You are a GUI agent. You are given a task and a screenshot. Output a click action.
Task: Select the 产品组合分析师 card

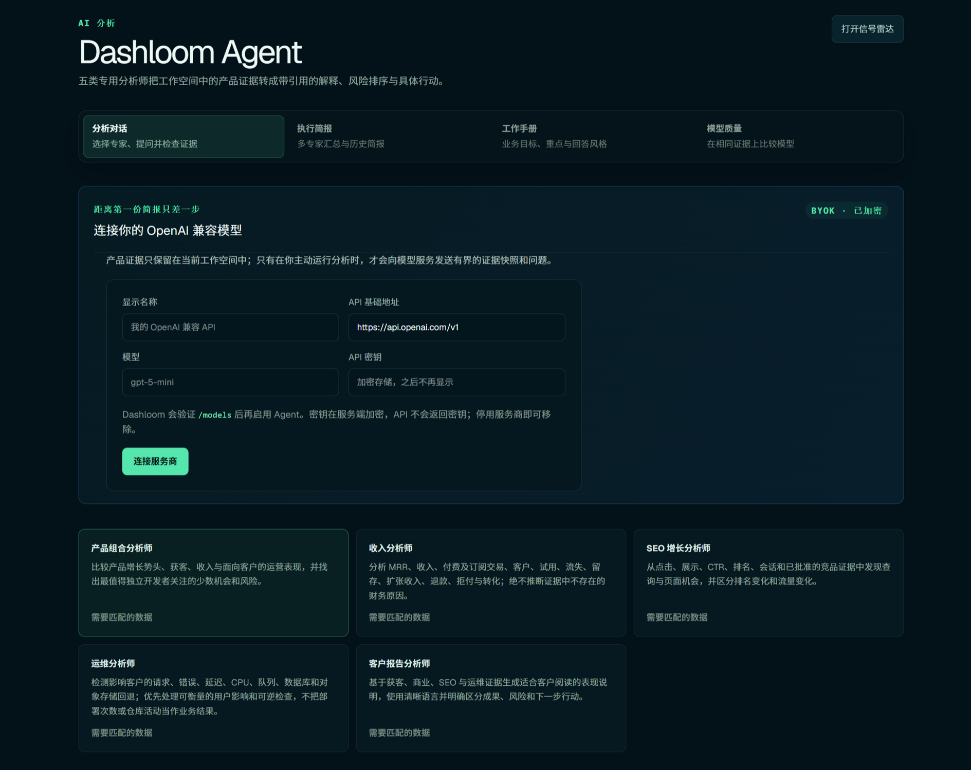(213, 583)
